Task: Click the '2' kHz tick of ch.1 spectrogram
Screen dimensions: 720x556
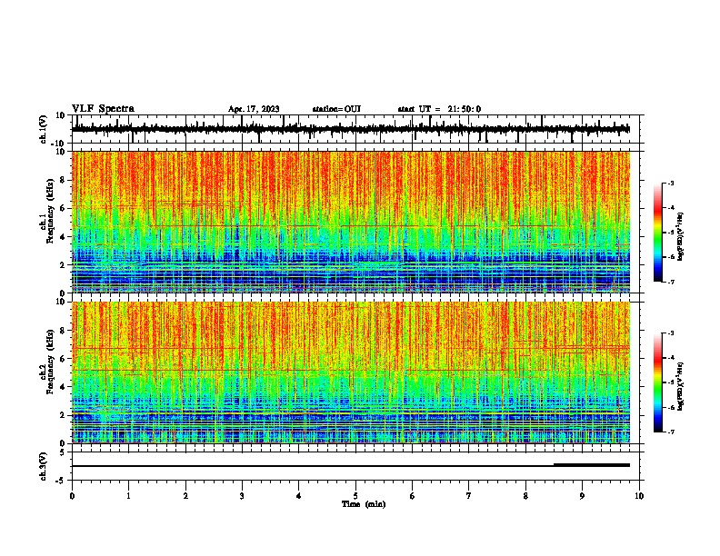Action: pos(63,264)
